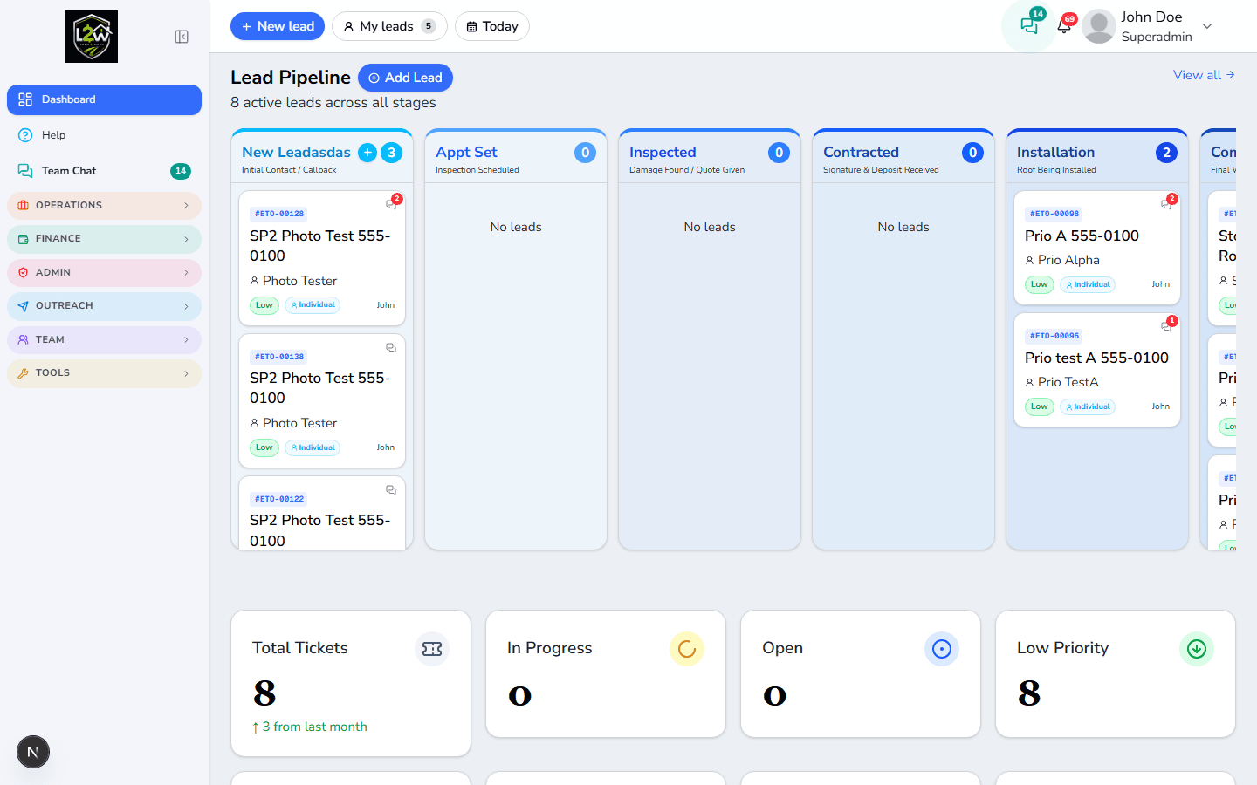
Task: Expand the Team sidebar section
Action: coord(104,340)
